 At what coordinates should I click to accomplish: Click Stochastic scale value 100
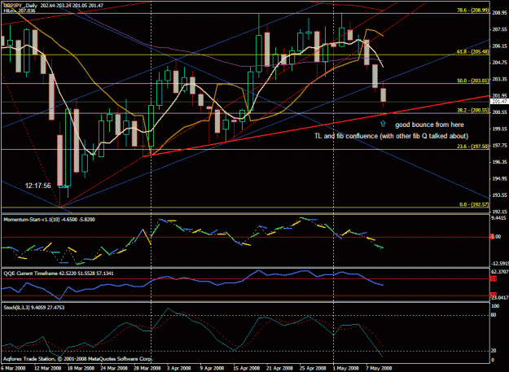point(495,306)
